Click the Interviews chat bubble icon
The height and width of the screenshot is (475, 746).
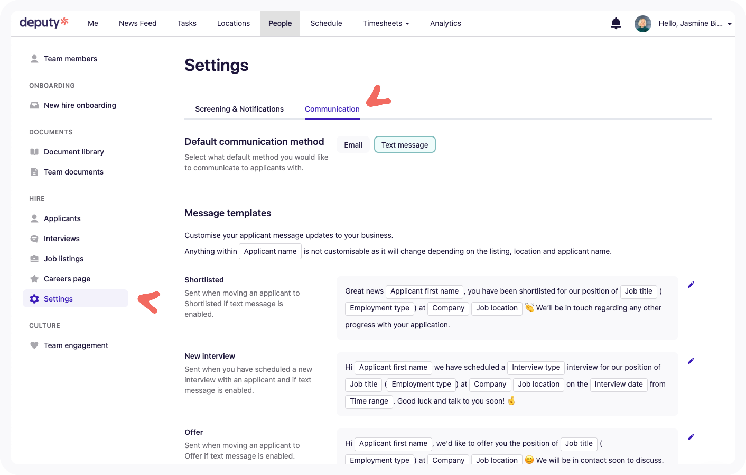34,239
